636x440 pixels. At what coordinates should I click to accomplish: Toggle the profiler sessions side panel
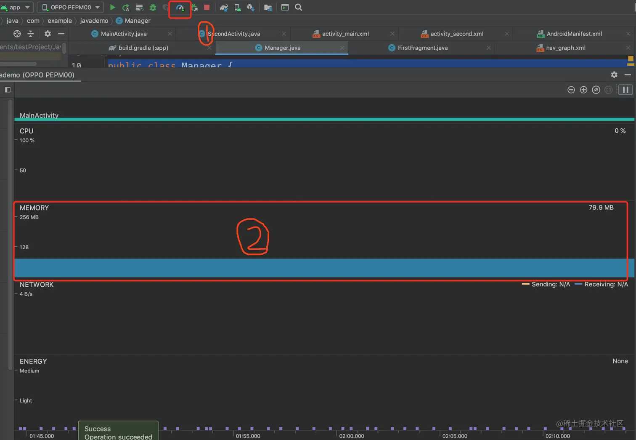8,90
